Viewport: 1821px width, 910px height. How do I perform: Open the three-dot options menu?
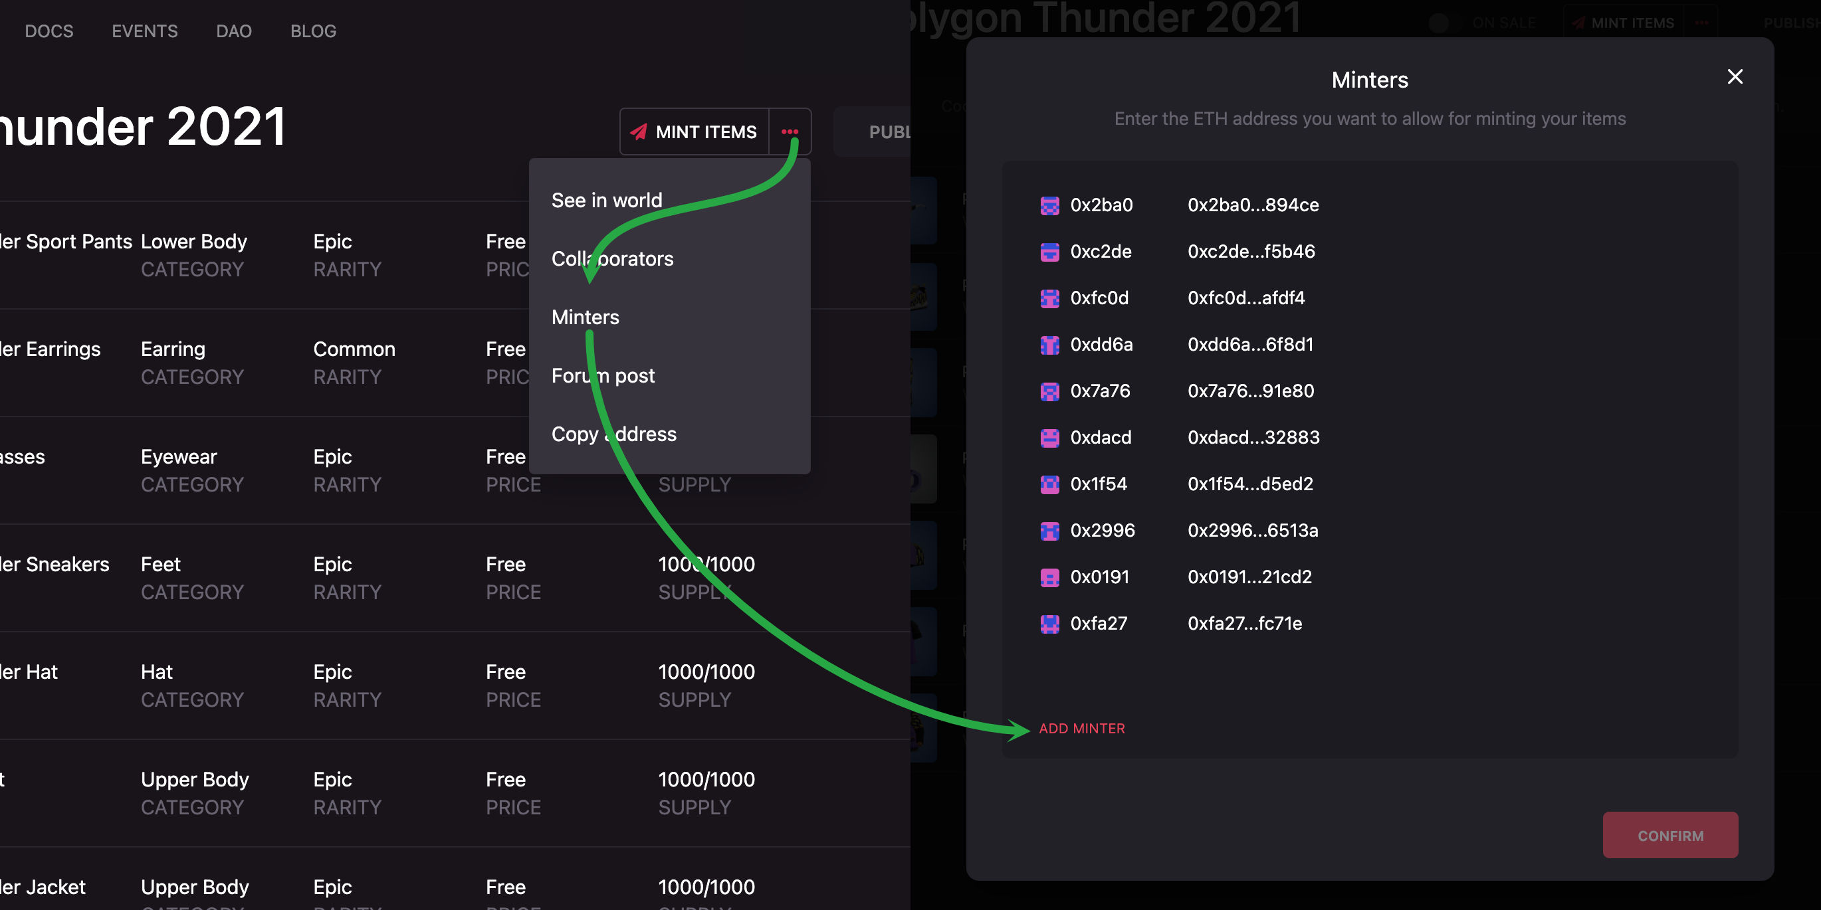(790, 132)
